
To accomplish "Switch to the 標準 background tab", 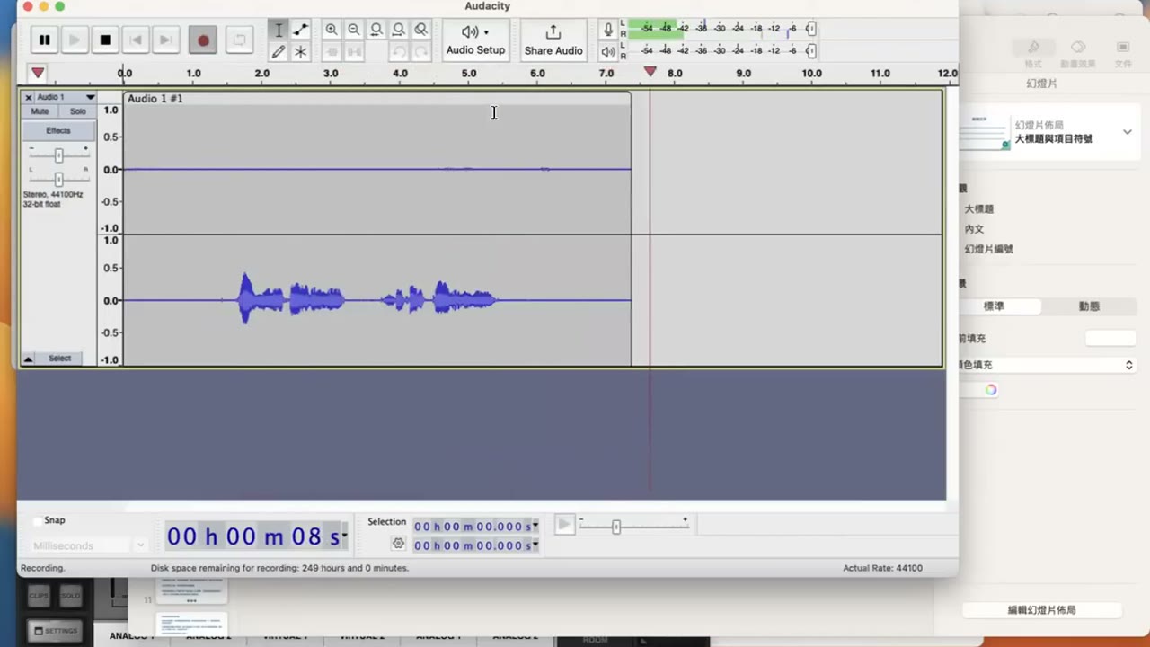I will pos(995,306).
